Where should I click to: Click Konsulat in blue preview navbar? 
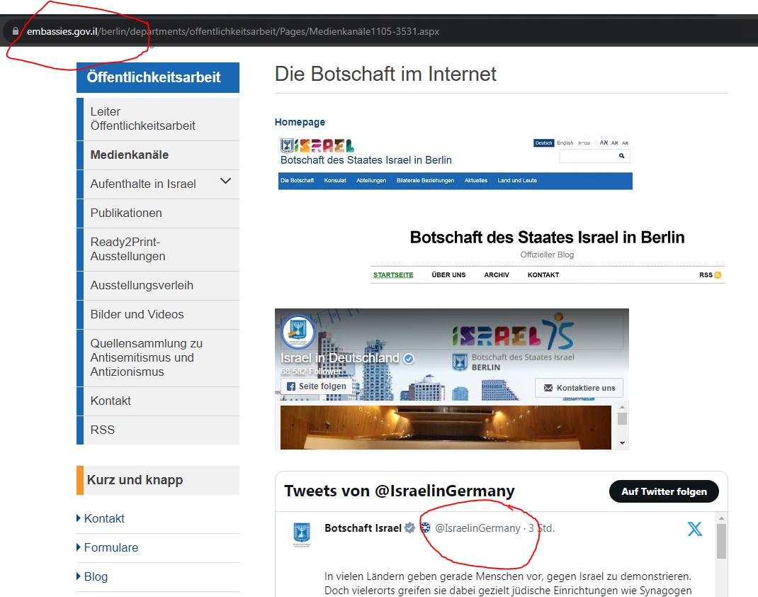[x=335, y=181]
